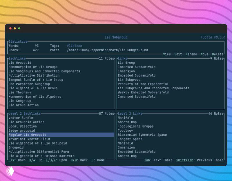
Task: Select Riemannian Symmetric Space entry
Action: (x=142, y=135)
